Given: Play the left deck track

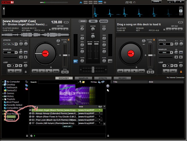Looking at the screenshot, I should 49,71.
